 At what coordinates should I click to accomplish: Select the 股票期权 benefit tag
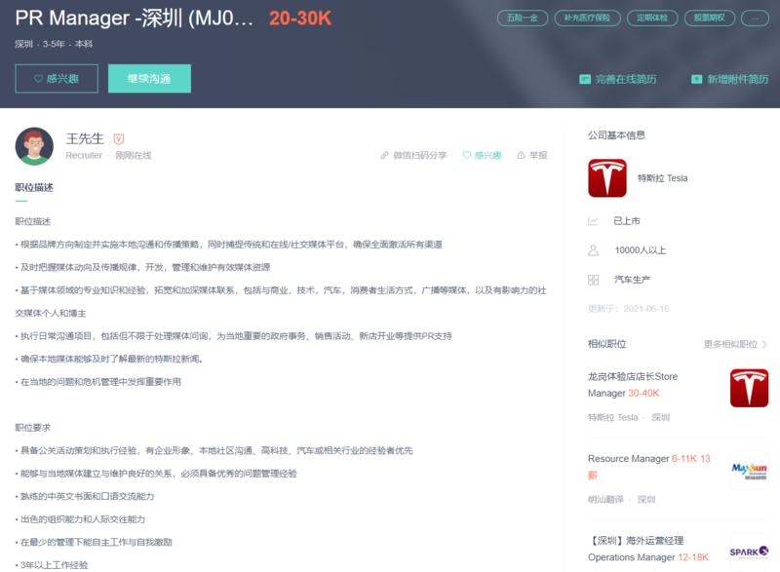point(708,18)
